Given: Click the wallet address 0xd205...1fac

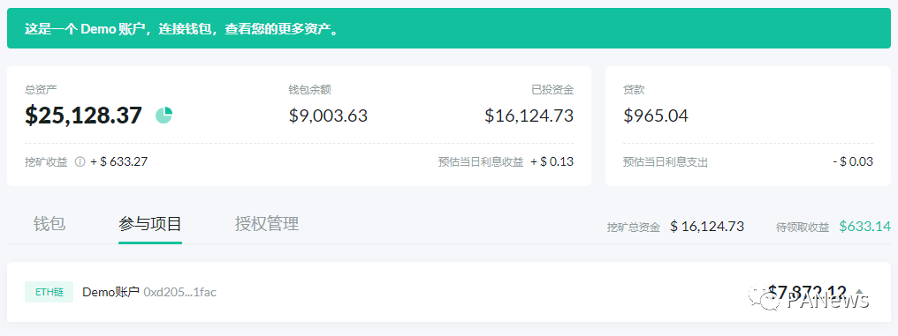Looking at the screenshot, I should [x=179, y=292].
